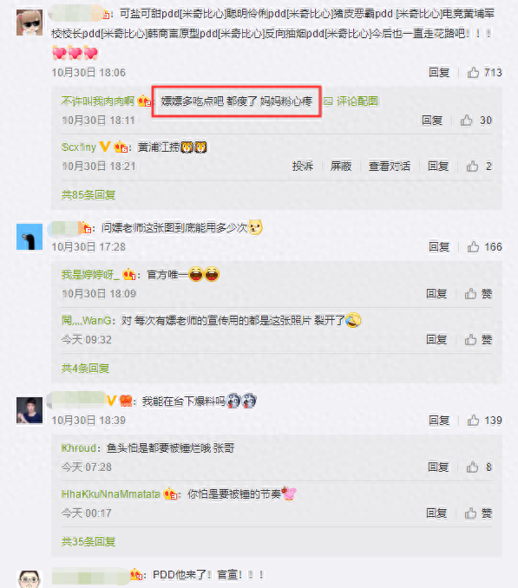Open 评论配图 image attachment link
Viewport: 518px width, 588px height.
[351, 101]
